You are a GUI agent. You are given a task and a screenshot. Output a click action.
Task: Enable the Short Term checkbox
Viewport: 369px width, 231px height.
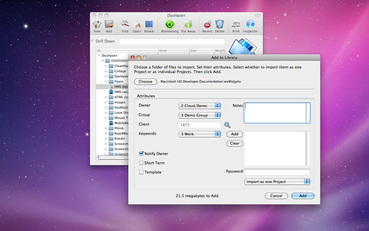(141, 163)
